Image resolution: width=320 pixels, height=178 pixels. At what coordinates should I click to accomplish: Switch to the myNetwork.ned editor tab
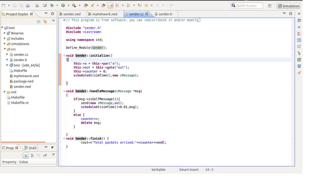point(102,14)
